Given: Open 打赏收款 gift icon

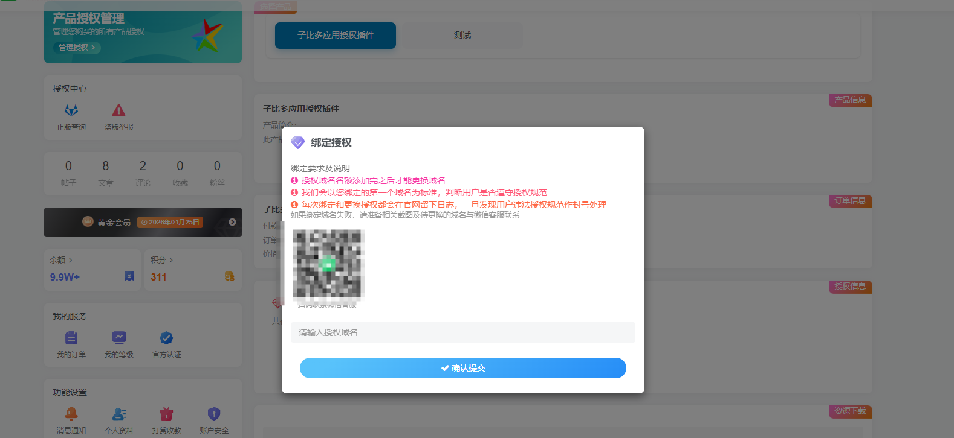Looking at the screenshot, I should [166, 414].
